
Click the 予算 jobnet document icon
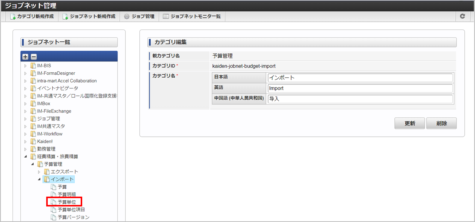pos(53,187)
